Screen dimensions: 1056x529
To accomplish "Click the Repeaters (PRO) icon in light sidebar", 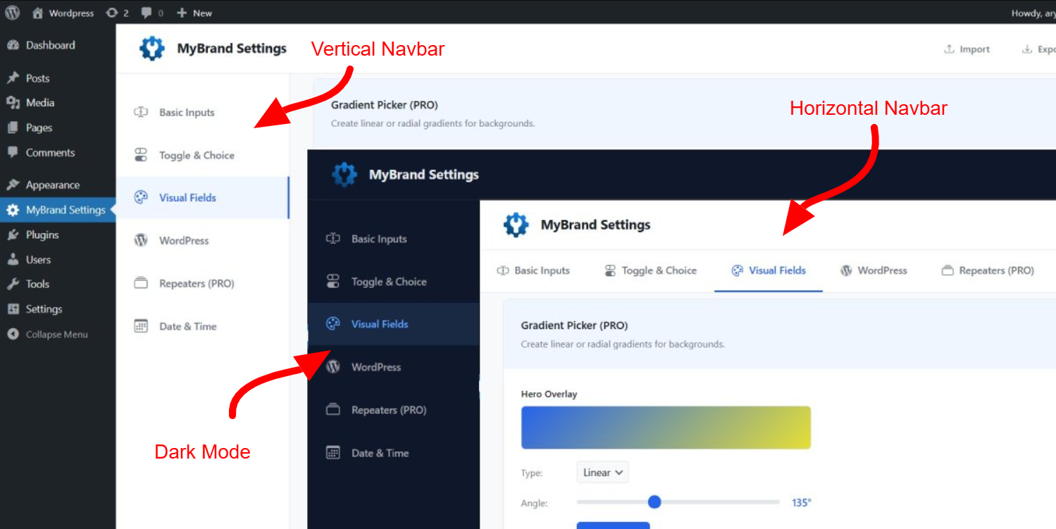I will (141, 283).
